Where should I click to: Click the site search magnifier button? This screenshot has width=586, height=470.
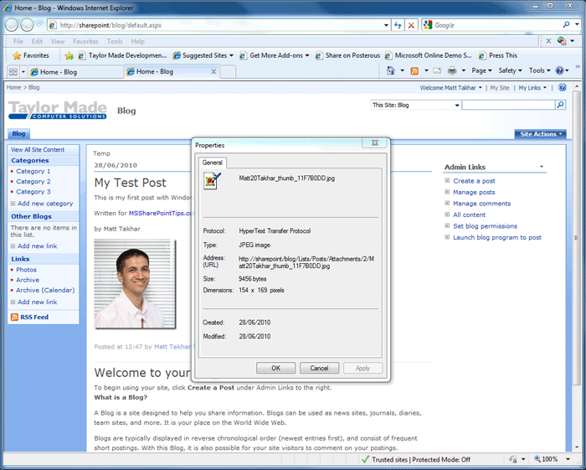[x=560, y=105]
